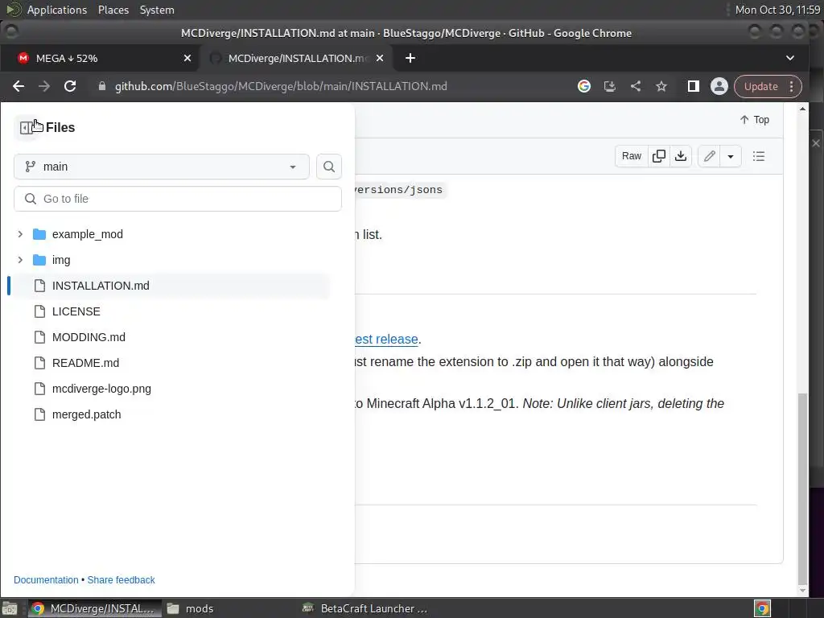Open the Documentation link
The image size is (824, 618).
click(46, 579)
